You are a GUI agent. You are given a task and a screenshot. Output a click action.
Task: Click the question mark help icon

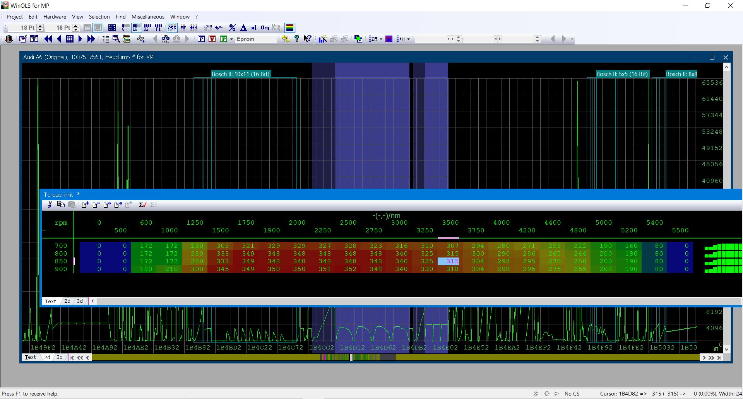click(297, 39)
